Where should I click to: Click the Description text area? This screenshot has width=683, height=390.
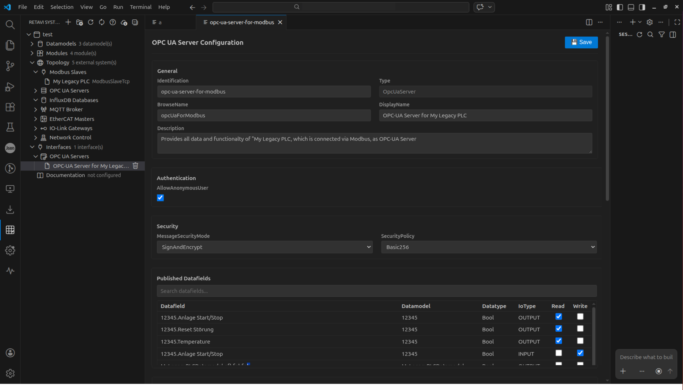(x=375, y=143)
